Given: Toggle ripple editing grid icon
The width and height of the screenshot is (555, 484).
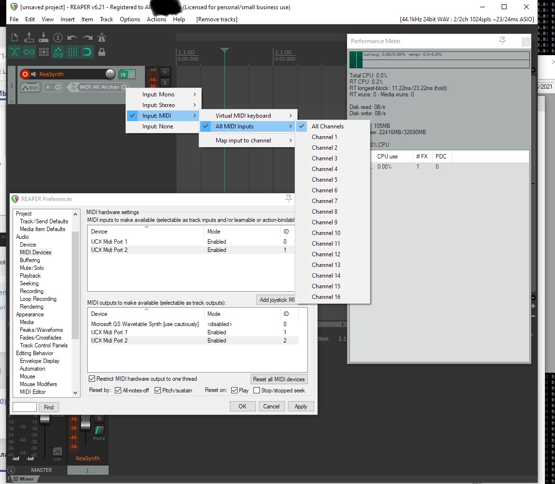Looking at the screenshot, I should pyautogui.click(x=44, y=52).
